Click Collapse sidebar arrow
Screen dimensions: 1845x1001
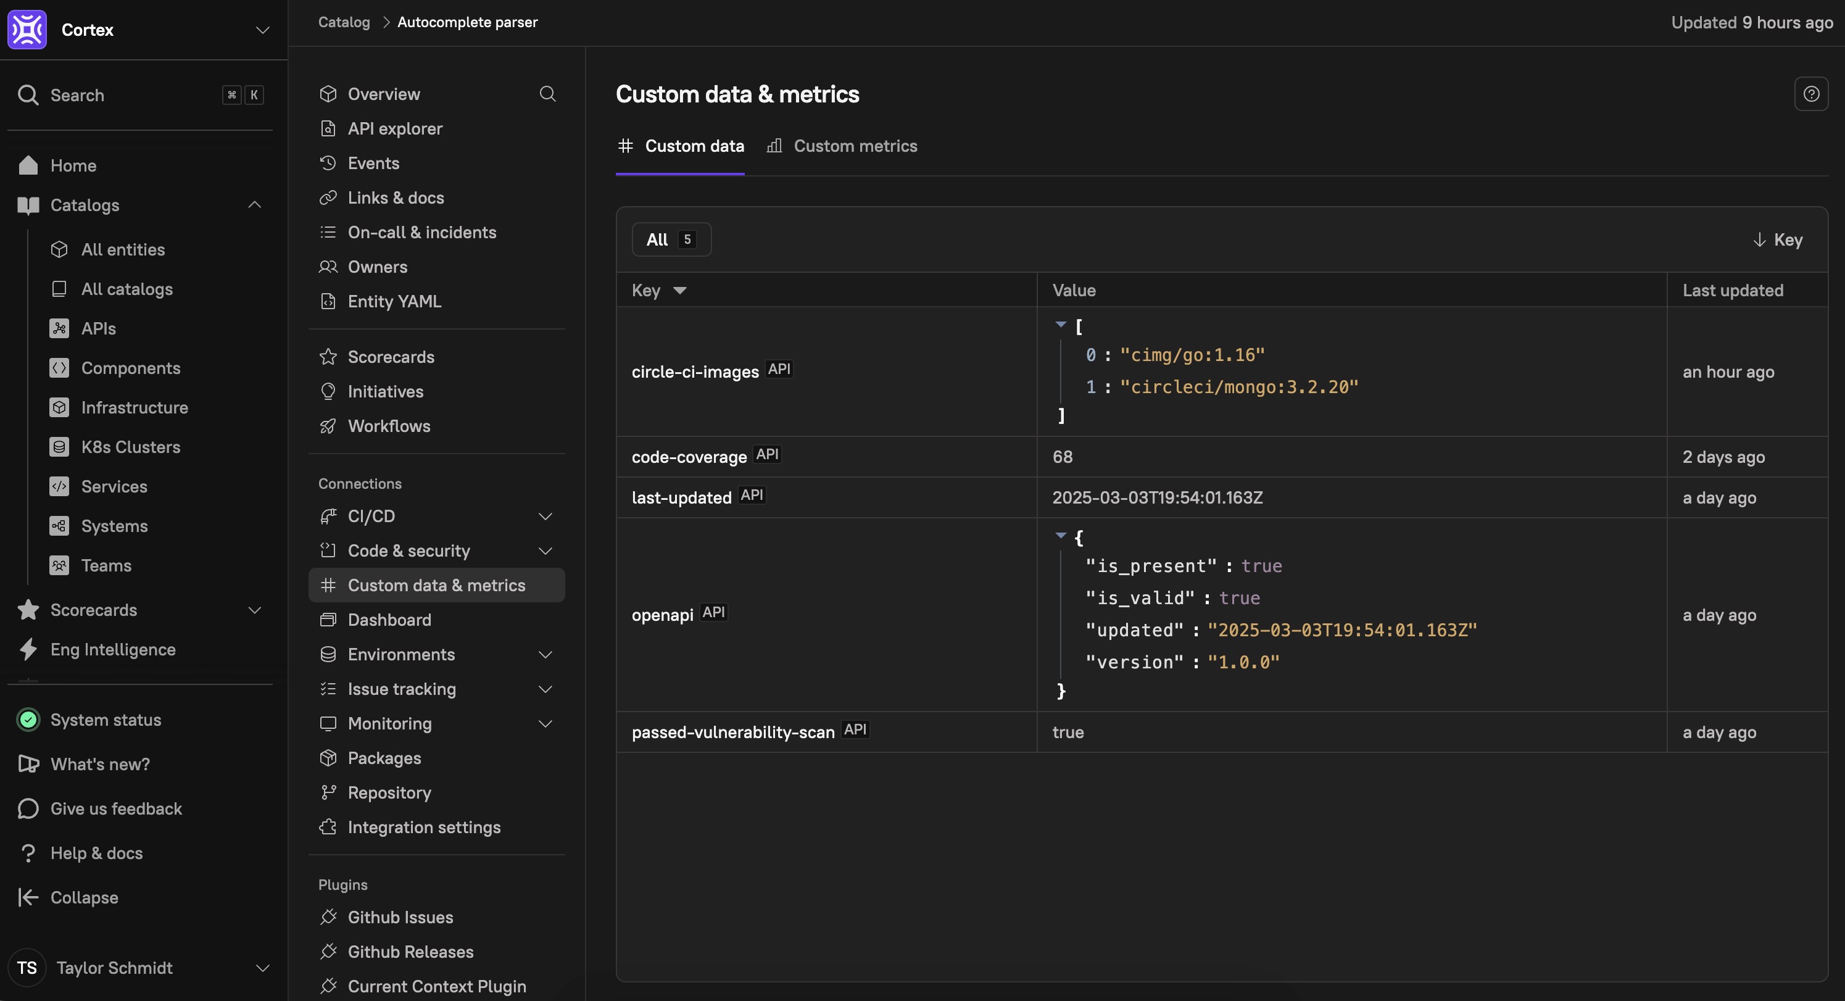point(28,897)
